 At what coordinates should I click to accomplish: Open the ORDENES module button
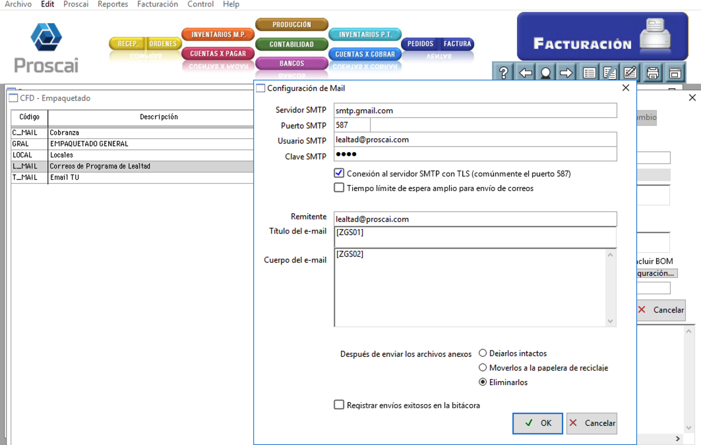click(x=163, y=43)
